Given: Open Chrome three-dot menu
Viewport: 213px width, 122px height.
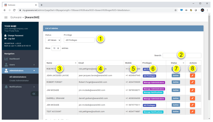Looking at the screenshot, I should tap(207, 10).
